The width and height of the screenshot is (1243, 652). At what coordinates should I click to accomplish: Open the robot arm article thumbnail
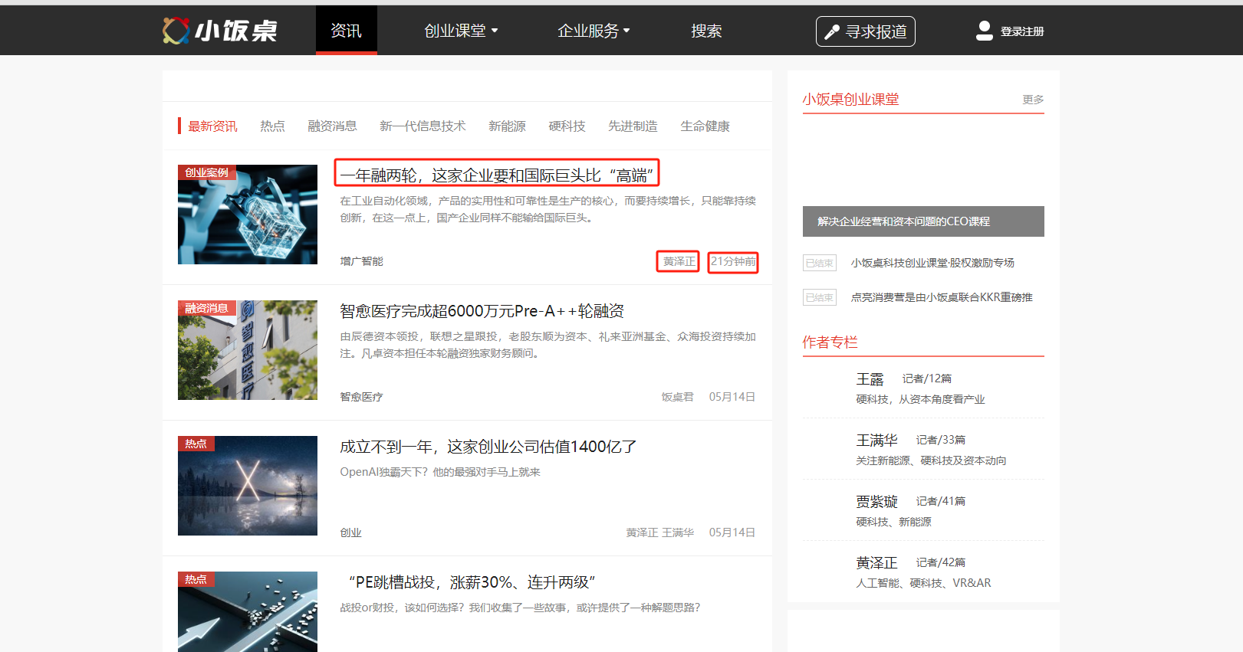(248, 215)
